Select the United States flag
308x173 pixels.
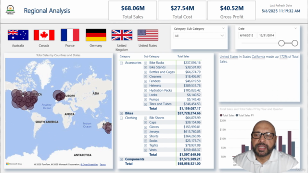click(x=148, y=35)
